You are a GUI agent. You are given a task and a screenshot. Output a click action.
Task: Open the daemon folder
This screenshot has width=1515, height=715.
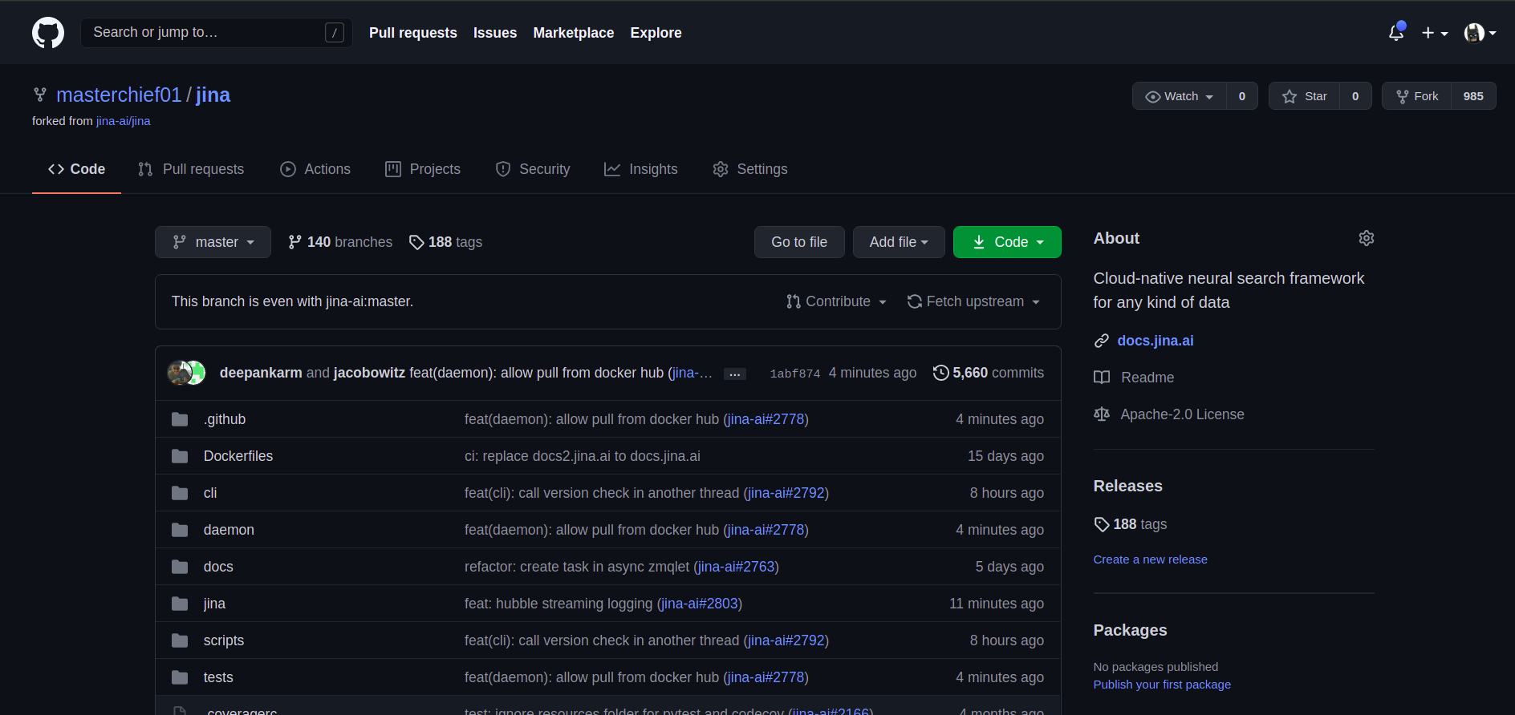(x=229, y=530)
